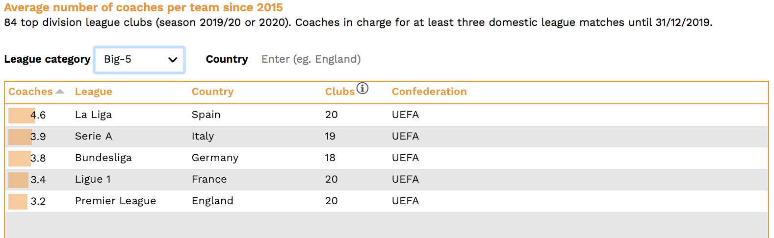Click the Germany country cell

click(215, 158)
